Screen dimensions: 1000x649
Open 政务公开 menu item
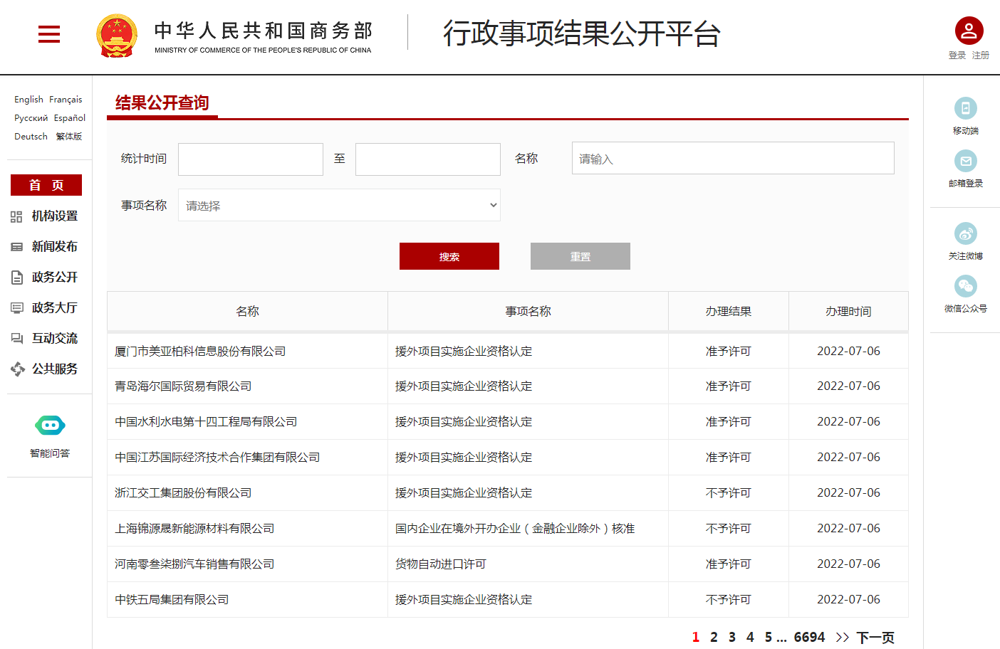coord(55,278)
